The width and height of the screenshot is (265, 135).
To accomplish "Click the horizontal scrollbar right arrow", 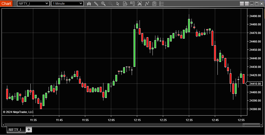I will tap(262, 125).
